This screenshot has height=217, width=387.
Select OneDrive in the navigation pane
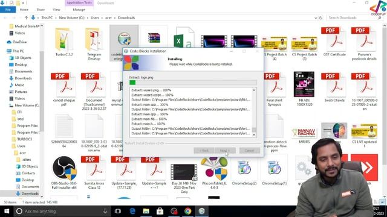[x=18, y=42]
